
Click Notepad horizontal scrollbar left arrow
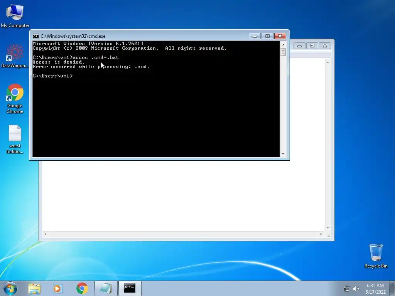46,234
